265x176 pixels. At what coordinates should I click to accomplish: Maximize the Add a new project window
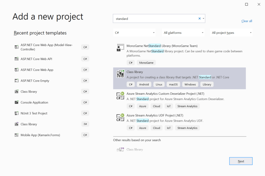tap(246, 4)
